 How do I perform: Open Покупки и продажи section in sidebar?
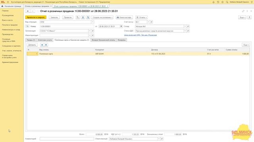coord(10,25)
